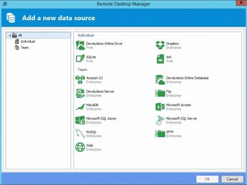Choose the MariaDB seal icon
The height and width of the screenshot is (185, 247).
(x=80, y=107)
